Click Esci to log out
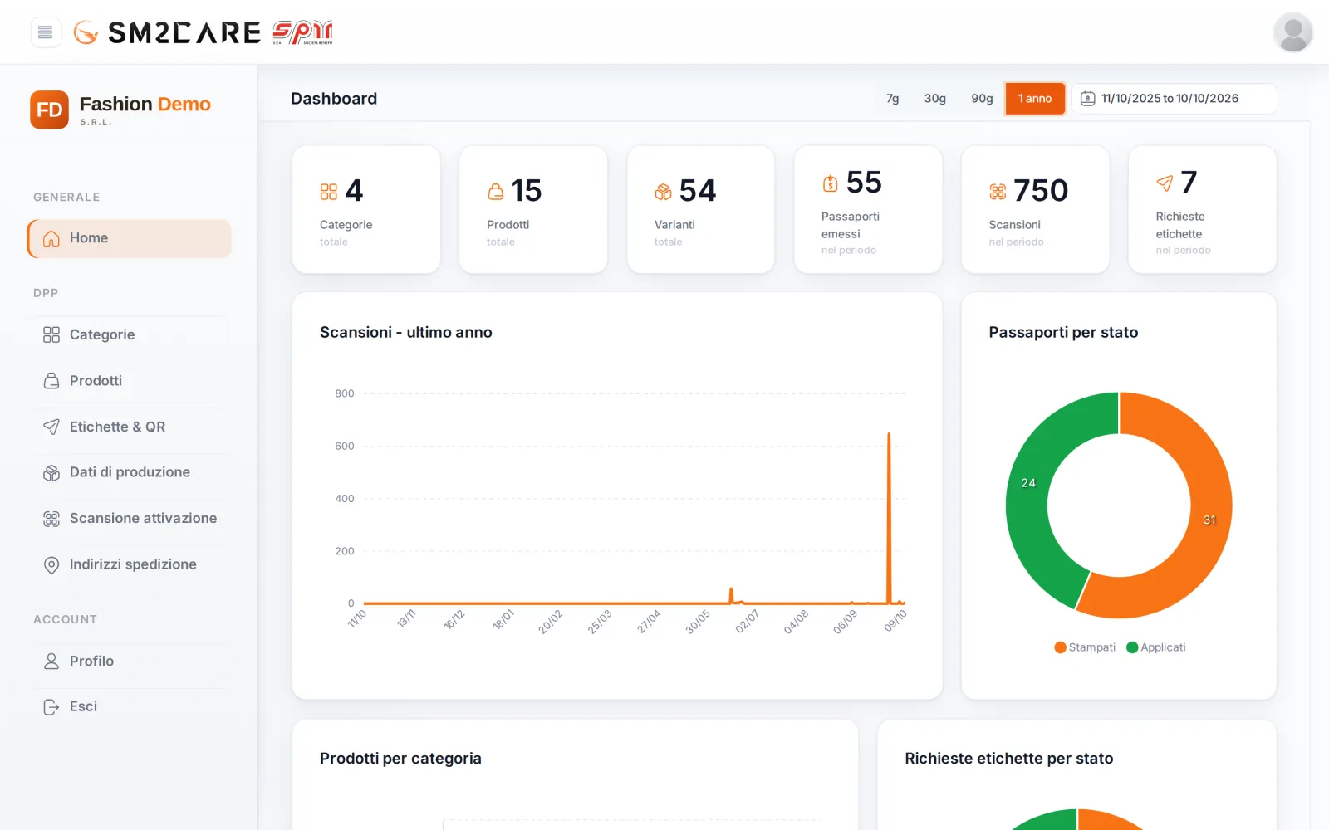The image size is (1329, 830). point(130,706)
